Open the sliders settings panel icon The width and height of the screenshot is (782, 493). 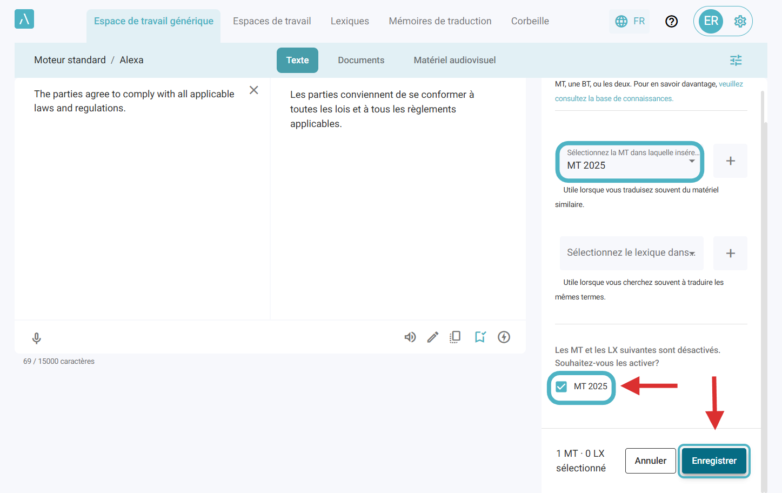[736, 60]
